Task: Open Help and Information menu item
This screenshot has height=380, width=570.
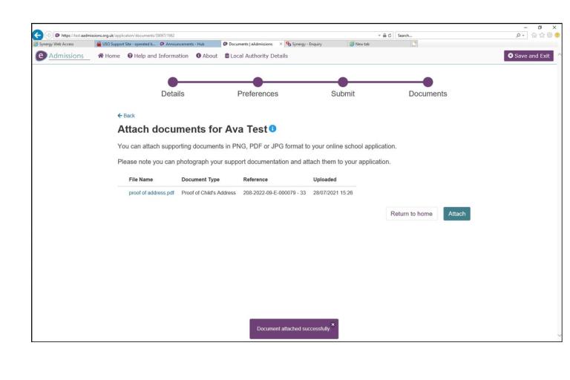Action: (x=158, y=56)
